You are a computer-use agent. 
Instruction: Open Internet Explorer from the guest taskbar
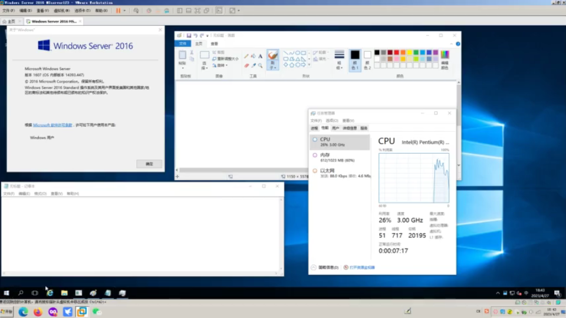tap(50, 293)
